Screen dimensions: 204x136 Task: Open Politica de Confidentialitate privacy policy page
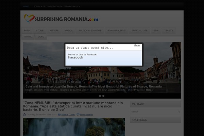(57, 6)
